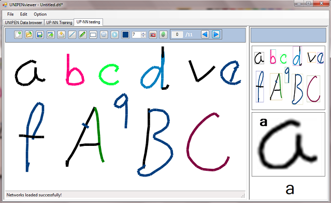Choose the ellipse shape tool
The height and width of the screenshot is (203, 331).
pyautogui.click(x=104, y=34)
